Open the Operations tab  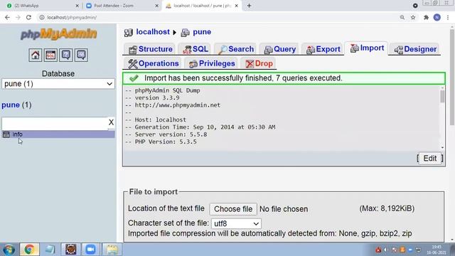point(153,63)
